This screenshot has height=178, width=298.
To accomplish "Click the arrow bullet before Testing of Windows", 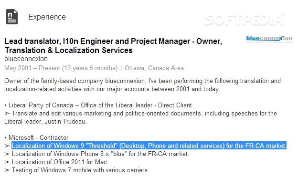I will click(7, 170).
